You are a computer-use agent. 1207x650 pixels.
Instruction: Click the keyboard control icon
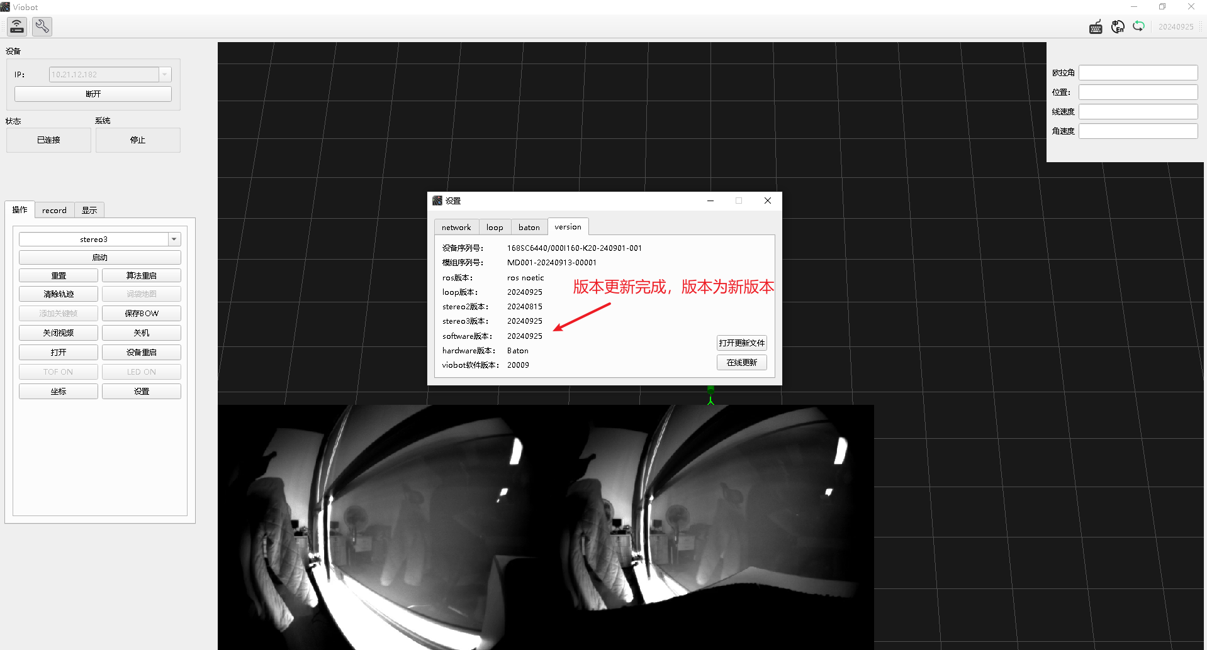point(1096,27)
